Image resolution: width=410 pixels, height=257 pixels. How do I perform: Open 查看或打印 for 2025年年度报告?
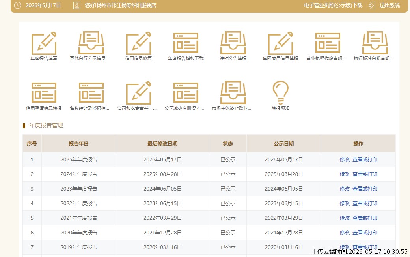click(x=365, y=159)
